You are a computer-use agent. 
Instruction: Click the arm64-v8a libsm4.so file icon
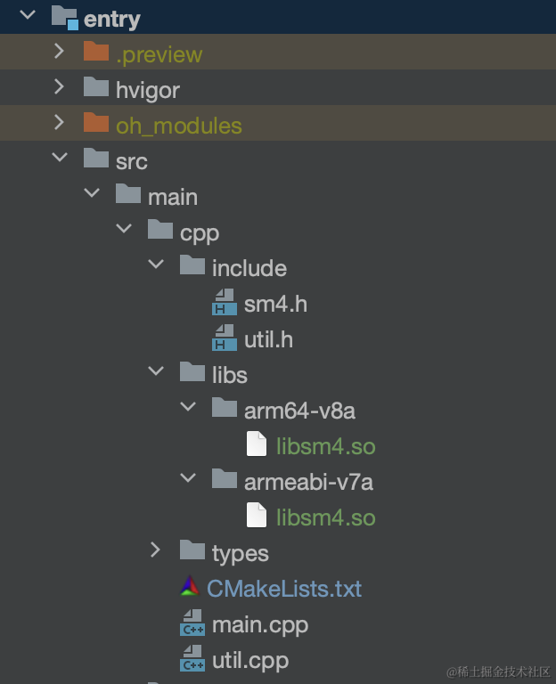pos(256,444)
